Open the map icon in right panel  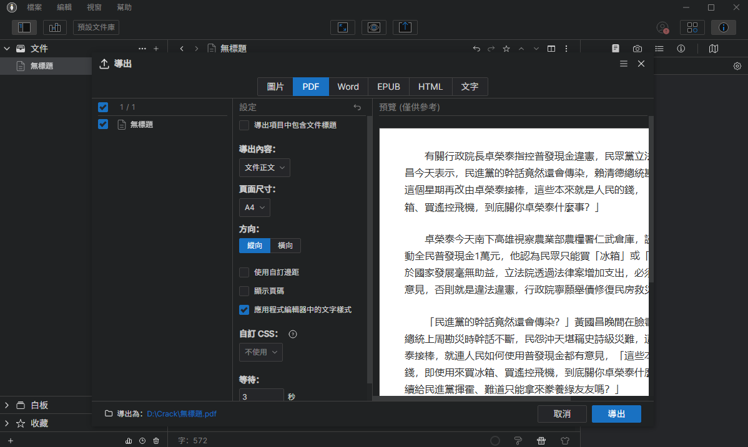[714, 49]
